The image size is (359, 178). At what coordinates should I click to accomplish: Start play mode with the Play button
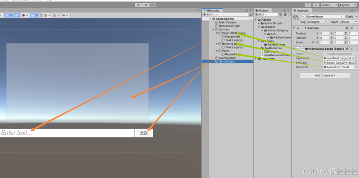(138, 5)
